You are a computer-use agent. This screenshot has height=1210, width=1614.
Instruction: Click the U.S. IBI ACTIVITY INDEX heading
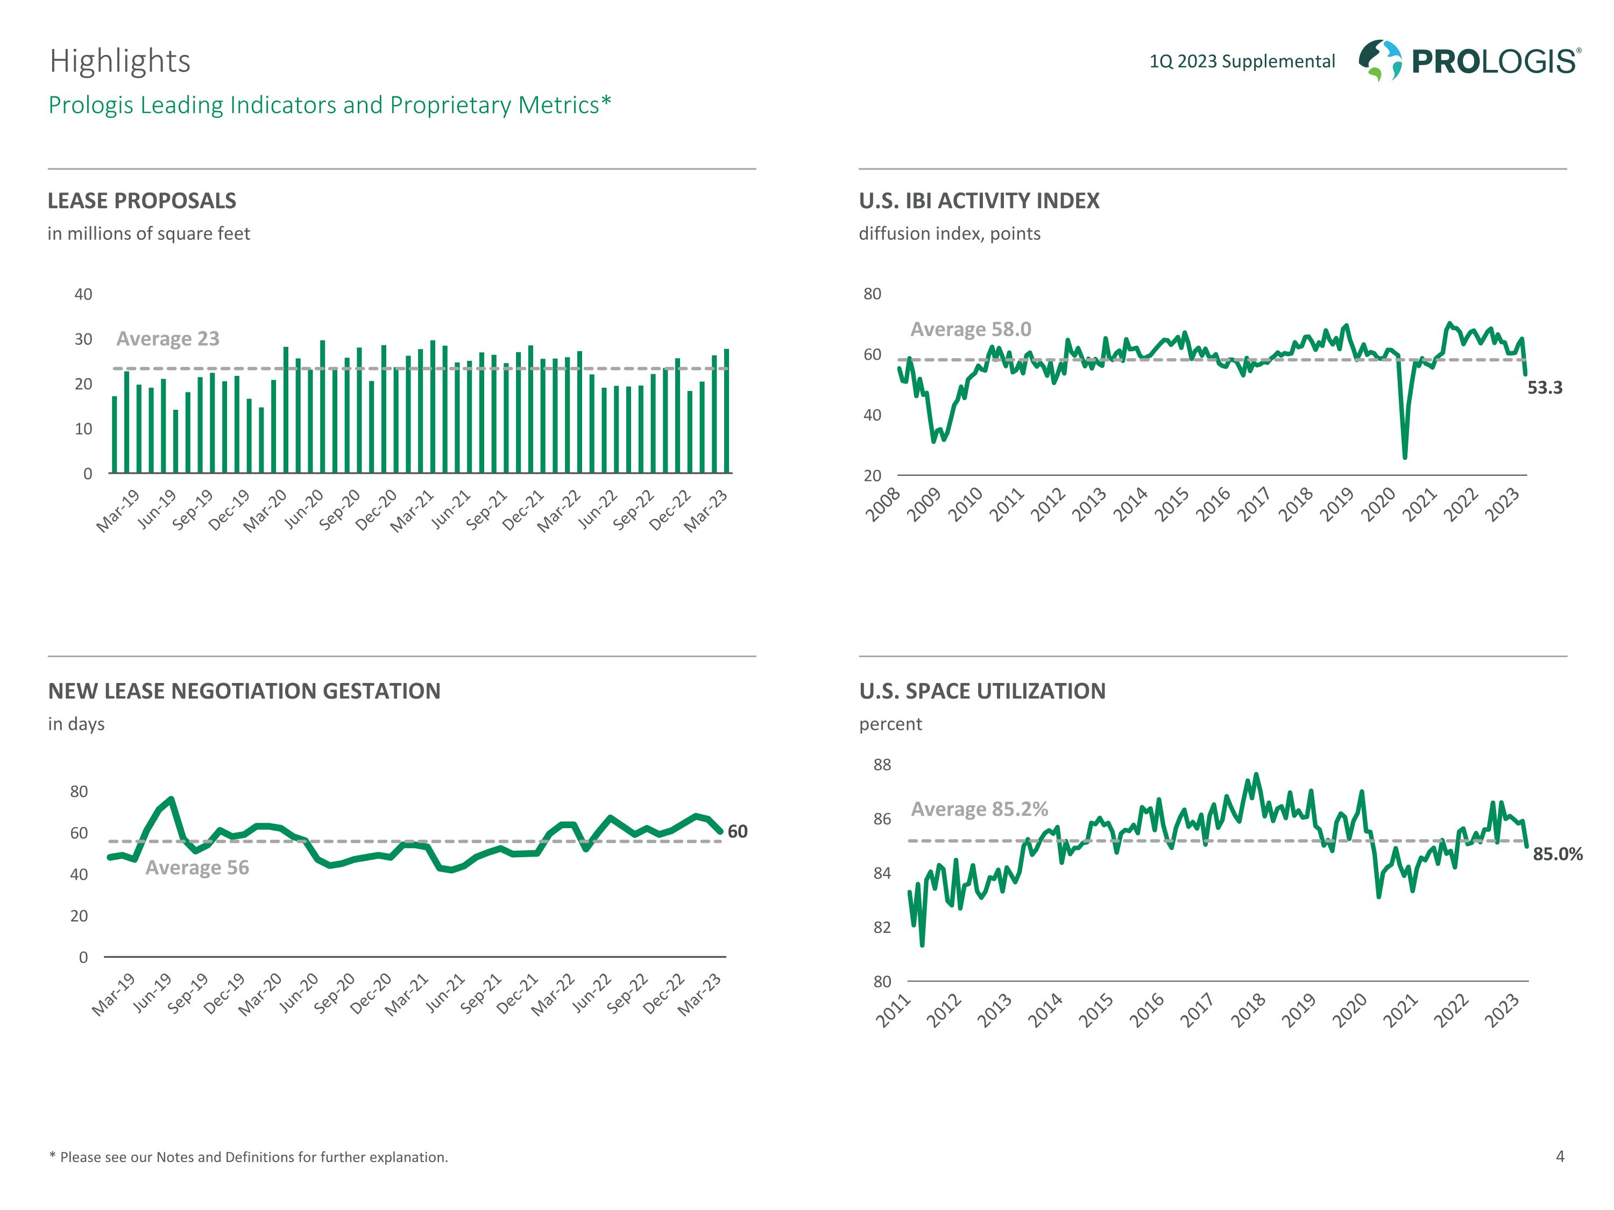click(x=979, y=201)
